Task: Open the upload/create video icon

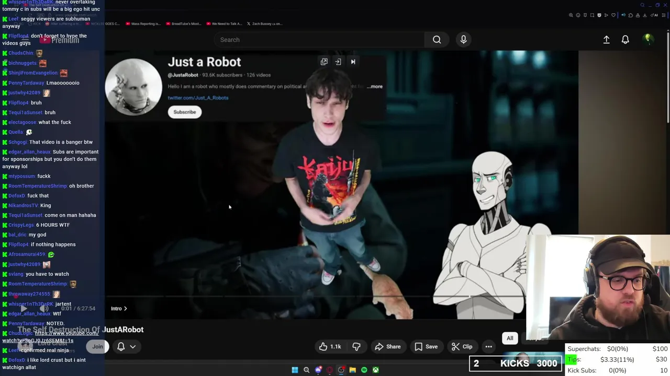Action: [x=606, y=40]
